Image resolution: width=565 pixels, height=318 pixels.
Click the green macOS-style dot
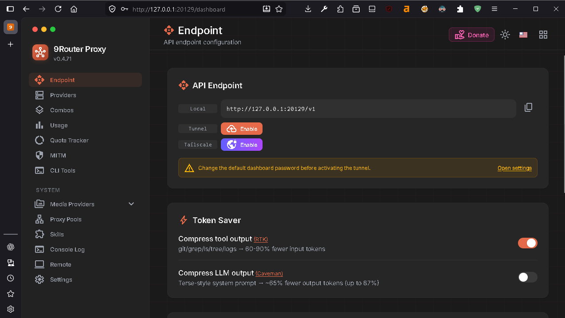pyautogui.click(x=53, y=29)
